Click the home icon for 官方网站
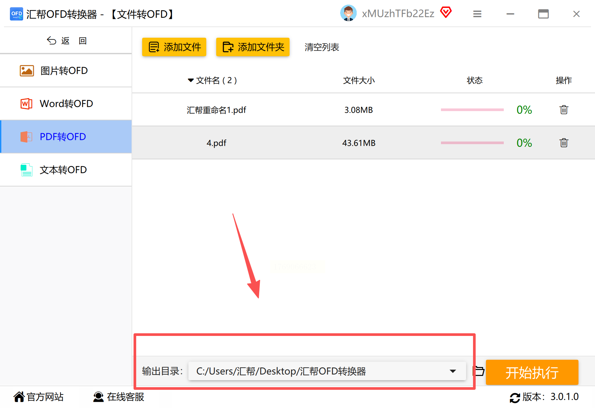Screen dimensions: 595x408 pyautogui.click(x=19, y=396)
